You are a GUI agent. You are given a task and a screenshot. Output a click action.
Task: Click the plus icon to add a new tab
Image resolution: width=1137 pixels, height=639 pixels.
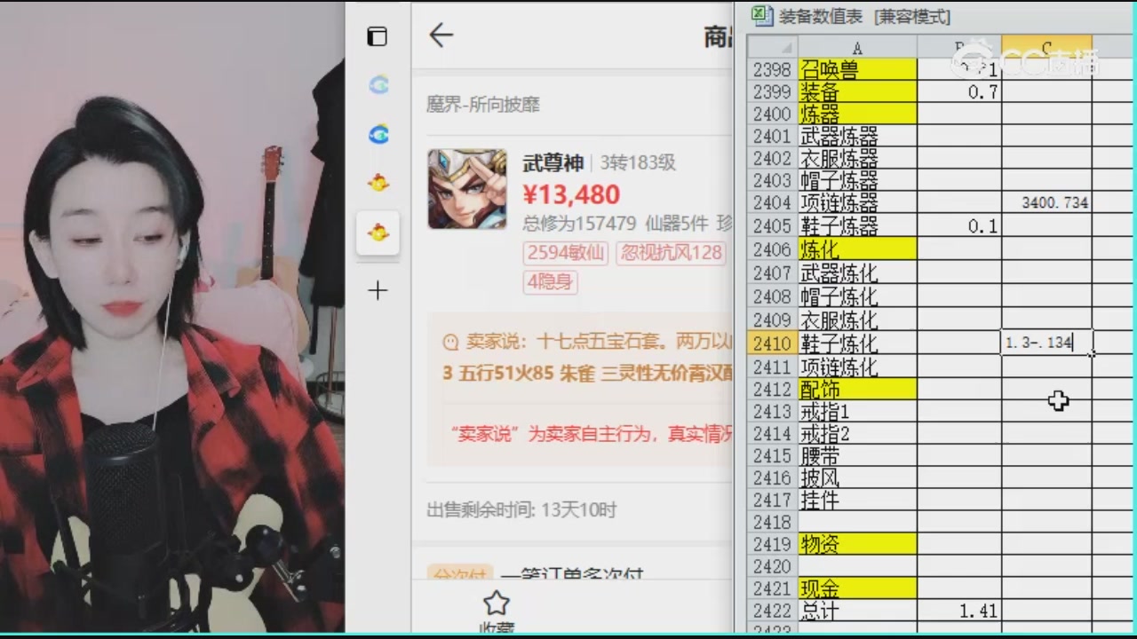click(378, 290)
